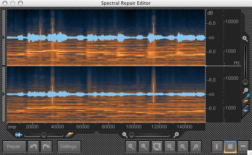Switch to the frequency range selection mode

[x=243, y=146]
